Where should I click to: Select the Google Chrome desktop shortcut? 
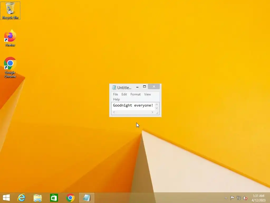point(10,67)
